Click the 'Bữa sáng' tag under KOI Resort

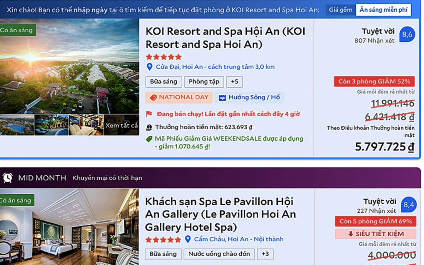[x=164, y=82]
